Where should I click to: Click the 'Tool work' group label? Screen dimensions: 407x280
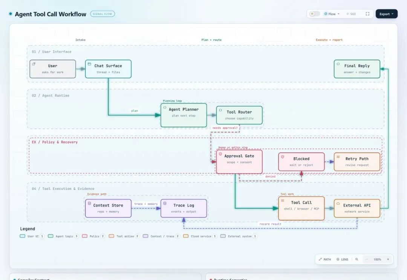[x=287, y=194]
